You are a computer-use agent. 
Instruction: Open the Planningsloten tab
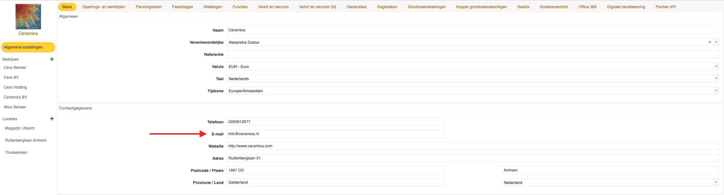(149, 7)
